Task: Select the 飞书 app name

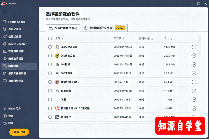Action: (63, 100)
